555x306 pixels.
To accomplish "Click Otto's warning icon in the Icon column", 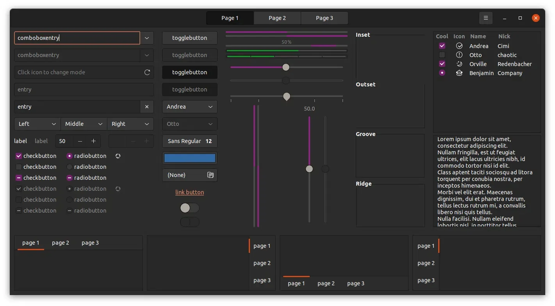I will [459, 55].
